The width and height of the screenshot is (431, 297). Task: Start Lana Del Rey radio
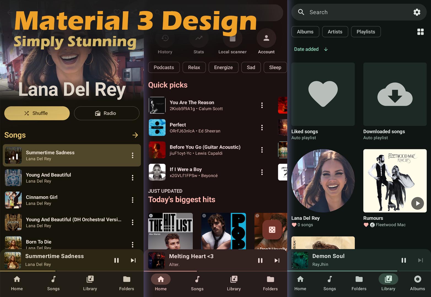point(107,113)
